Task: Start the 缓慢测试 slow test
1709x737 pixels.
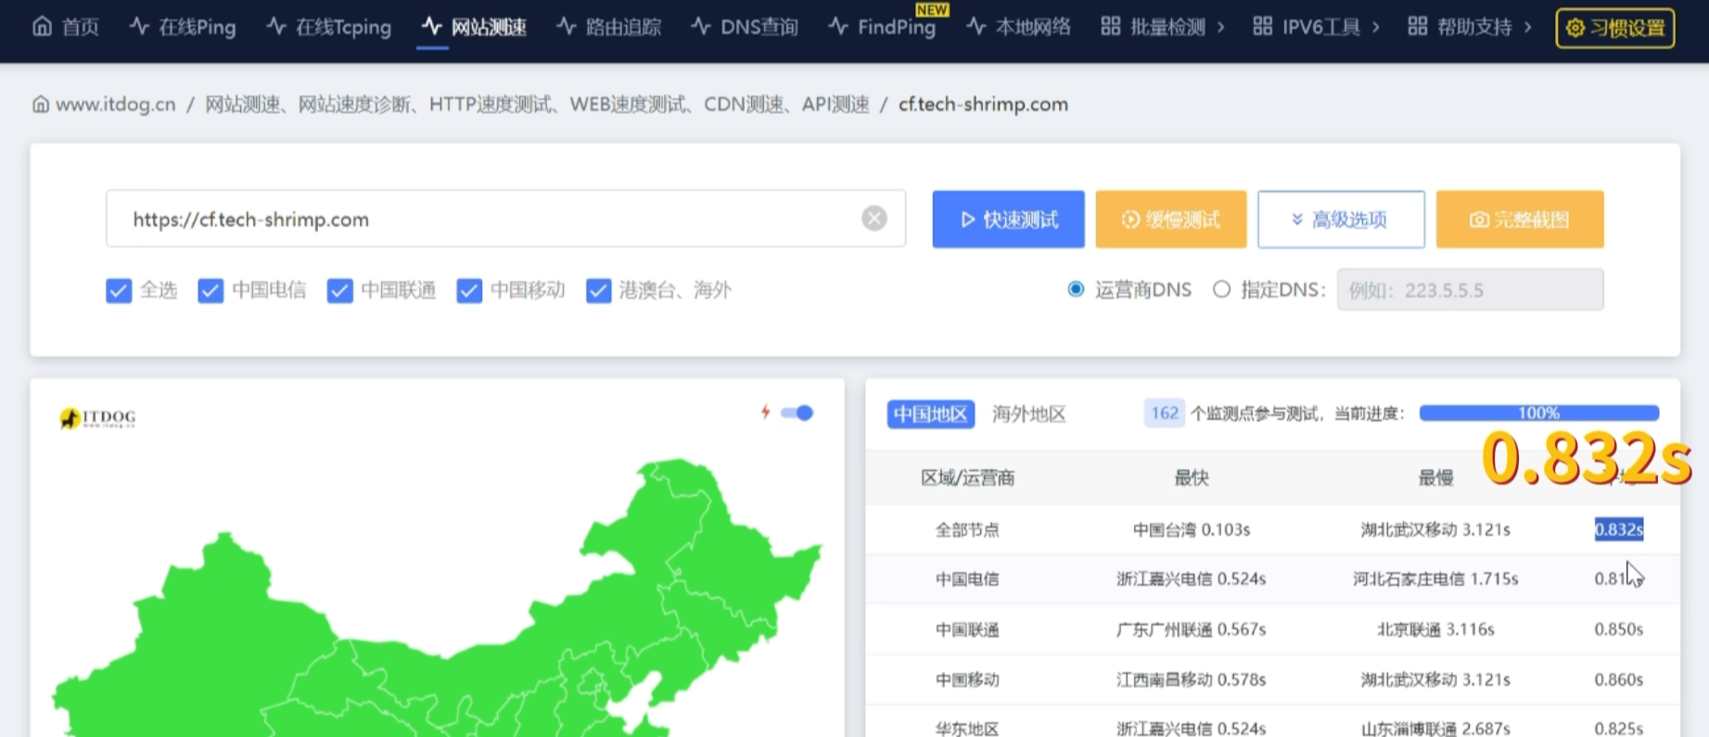Action: tap(1170, 220)
